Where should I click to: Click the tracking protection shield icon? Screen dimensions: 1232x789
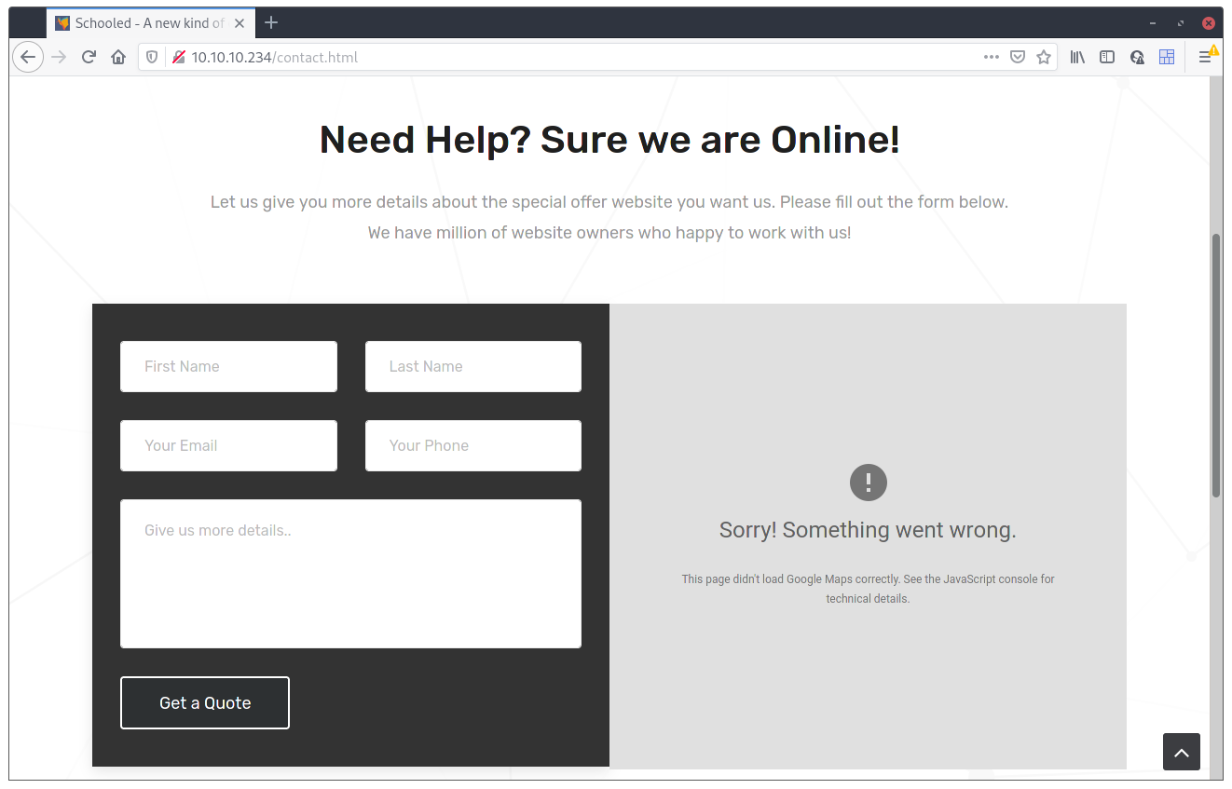pyautogui.click(x=151, y=57)
